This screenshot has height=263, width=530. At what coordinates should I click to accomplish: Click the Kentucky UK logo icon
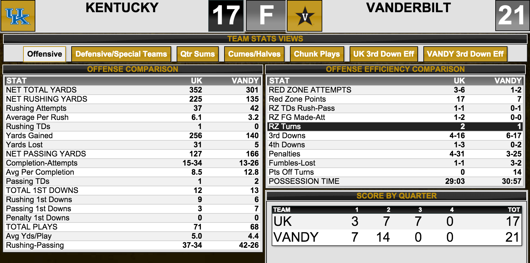18,16
